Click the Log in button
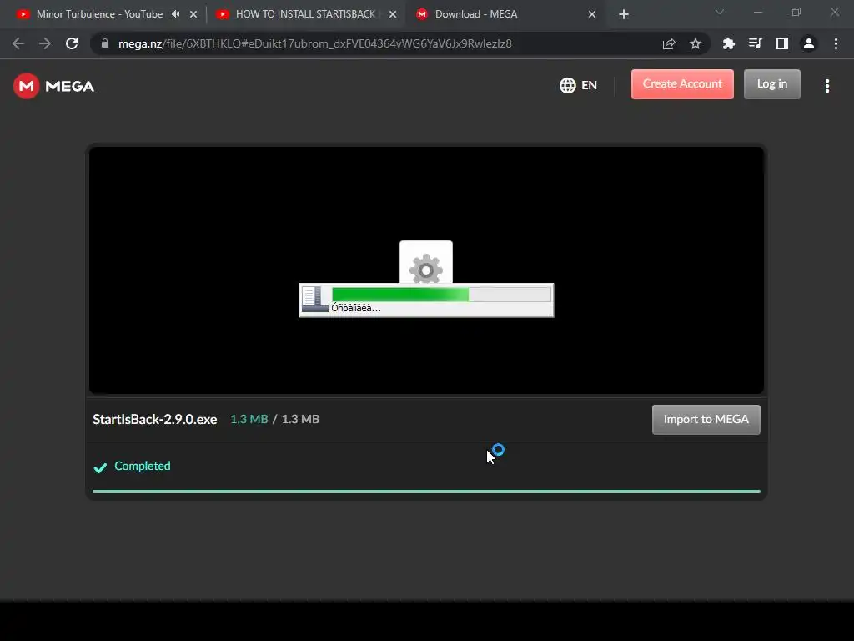854x641 pixels. coord(772,84)
